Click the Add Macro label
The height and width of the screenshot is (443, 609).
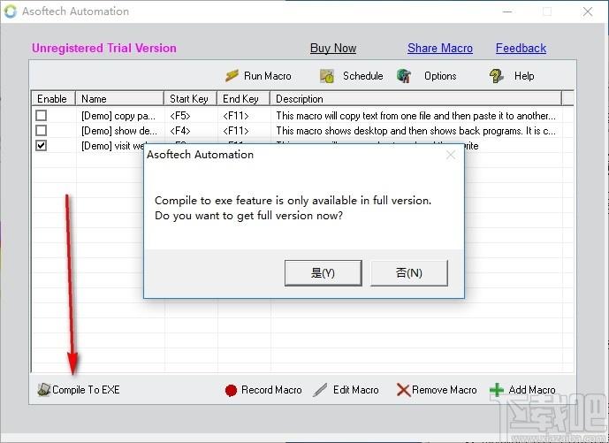point(532,390)
